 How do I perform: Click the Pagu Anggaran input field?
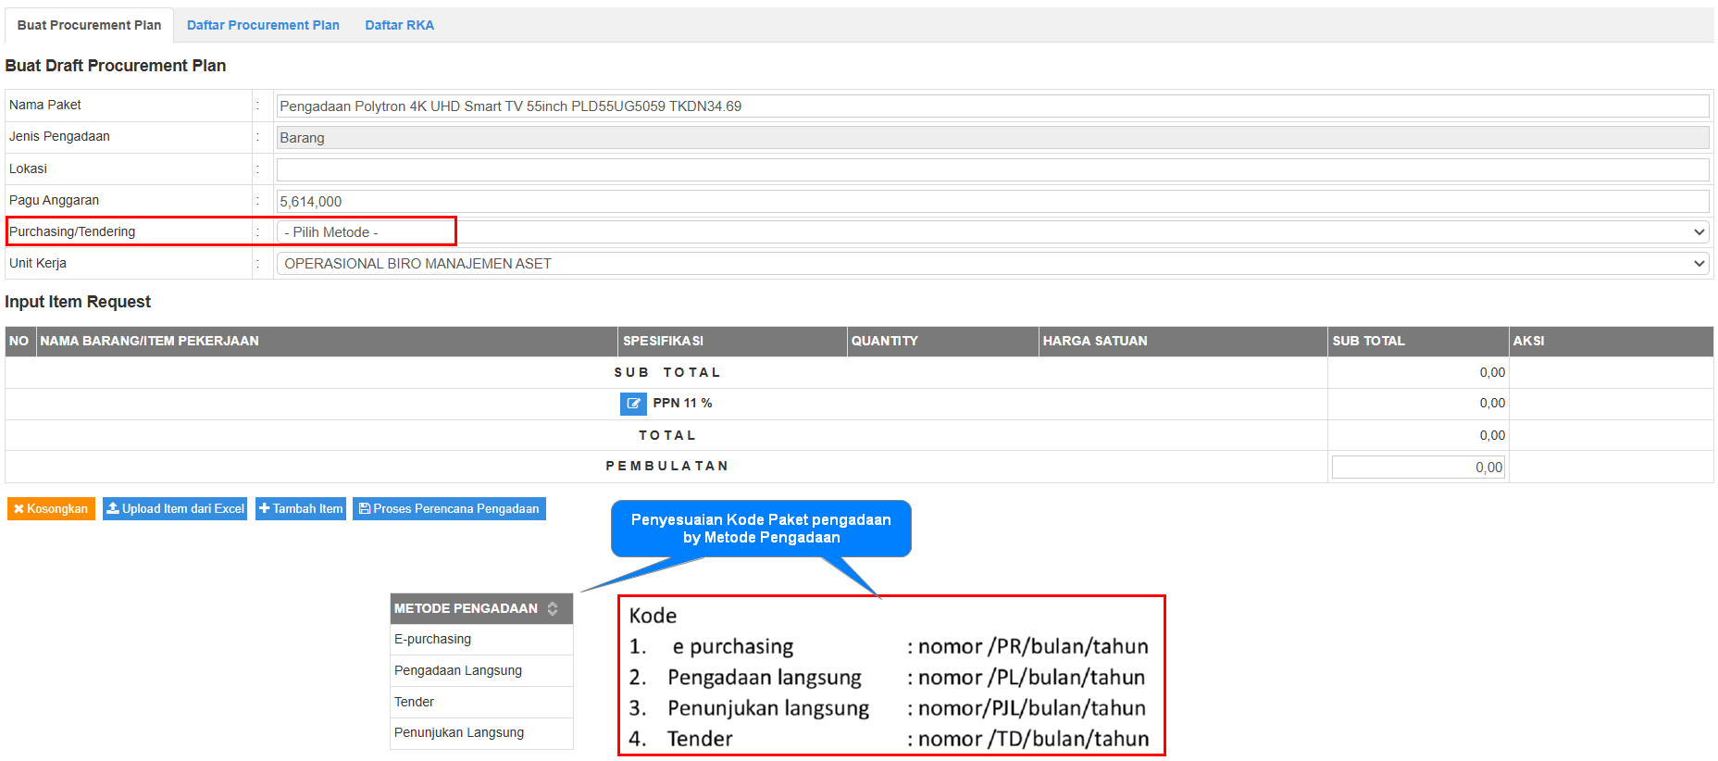pos(991,201)
